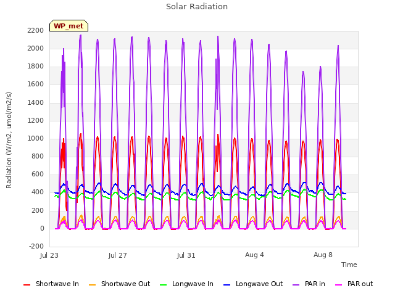Screen dimensions: 395x296
Task: Click the 600 y-axis tick label
Action: pyautogui.click(x=38, y=174)
